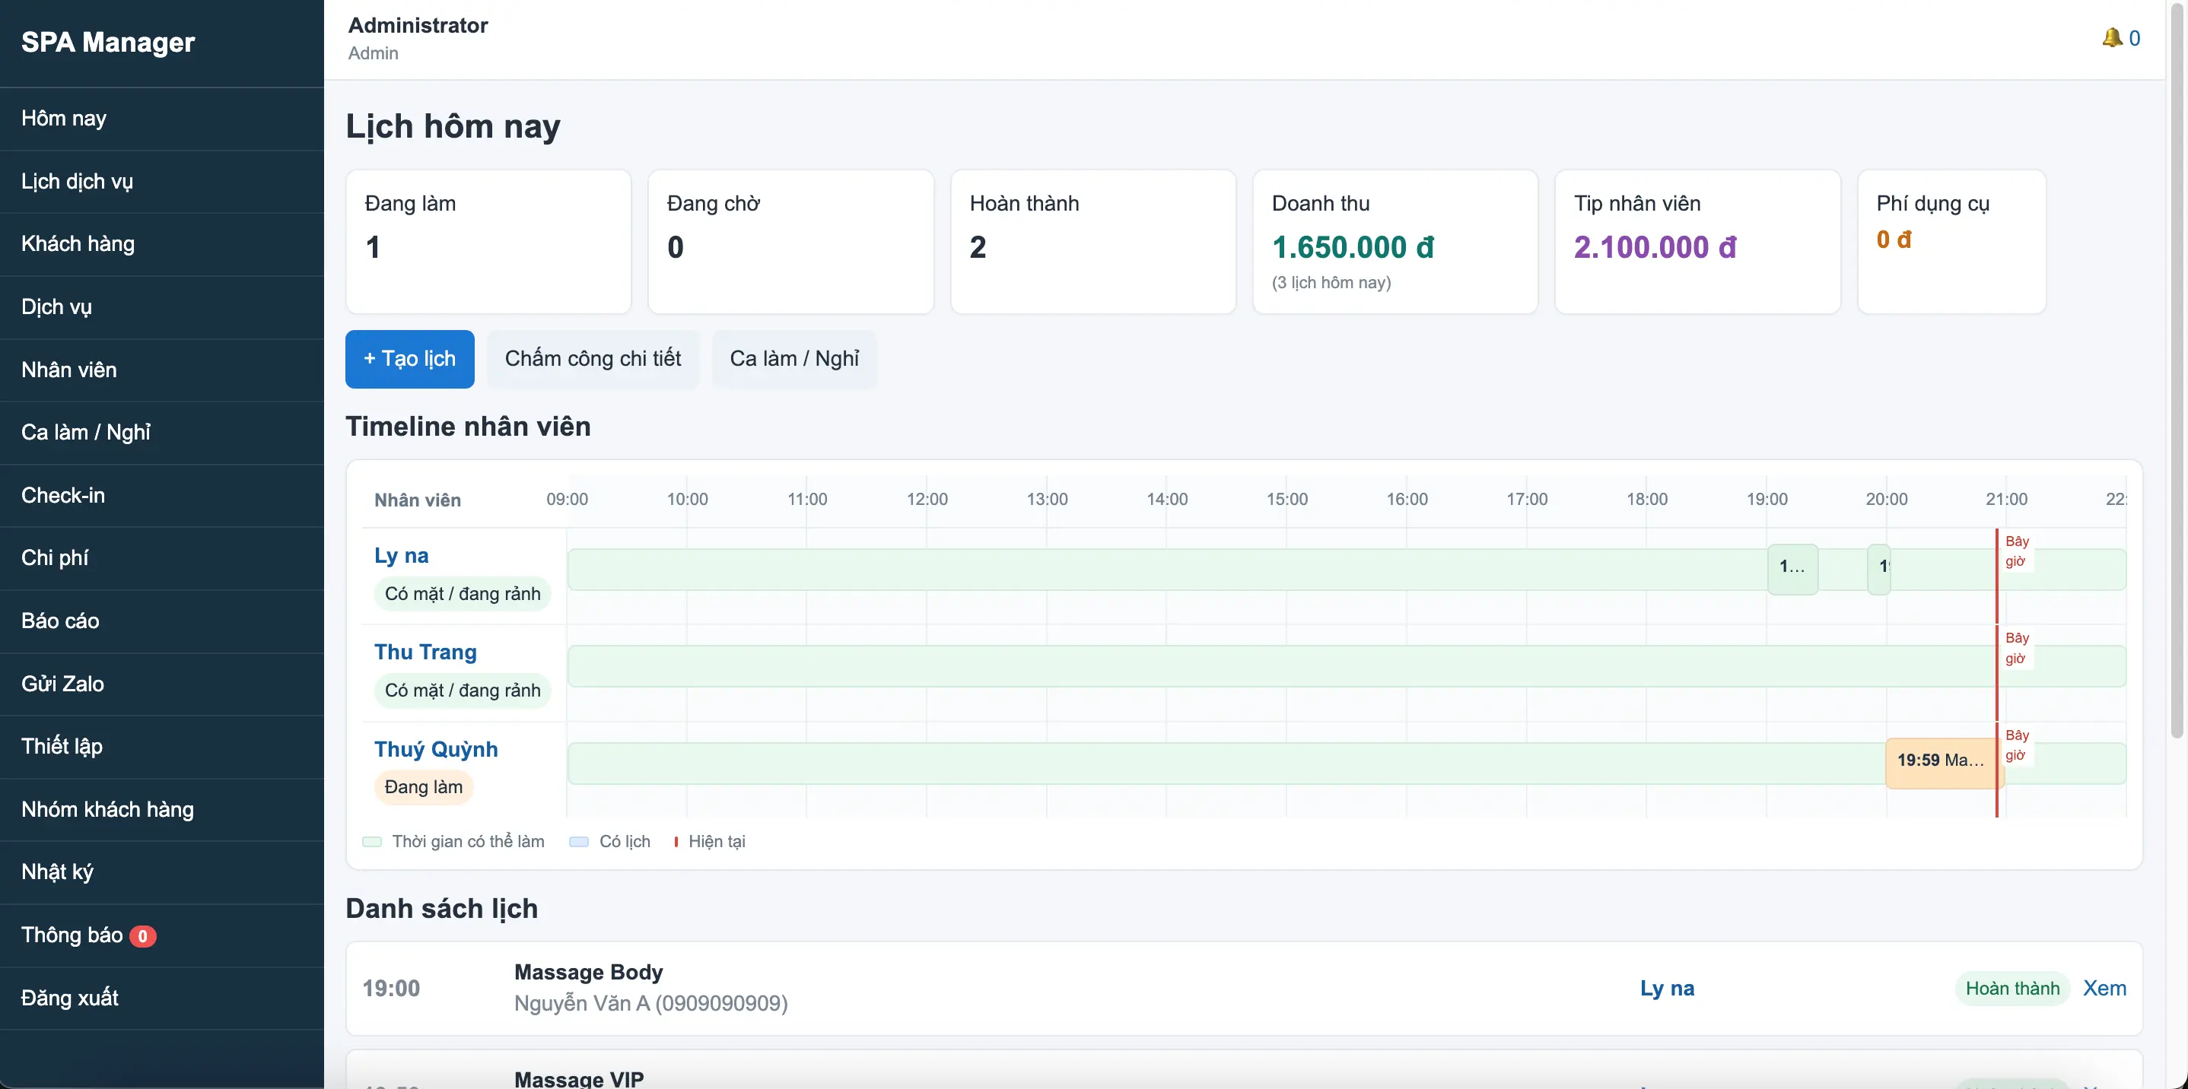Open Thiết lập settings page
Image resolution: width=2188 pixels, height=1089 pixels.
point(161,747)
